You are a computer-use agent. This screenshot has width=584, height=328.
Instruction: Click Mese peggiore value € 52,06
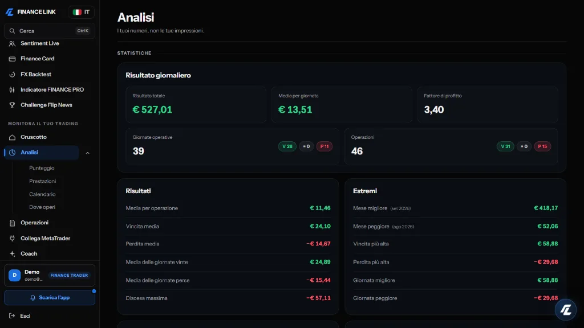[547, 226]
